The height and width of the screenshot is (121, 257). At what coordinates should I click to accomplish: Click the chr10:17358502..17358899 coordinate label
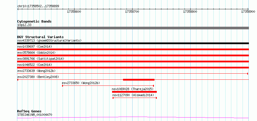[x=38, y=6]
